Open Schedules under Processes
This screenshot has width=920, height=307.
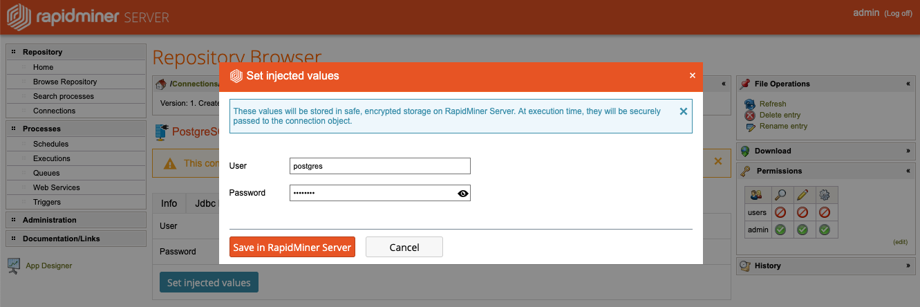click(x=50, y=144)
